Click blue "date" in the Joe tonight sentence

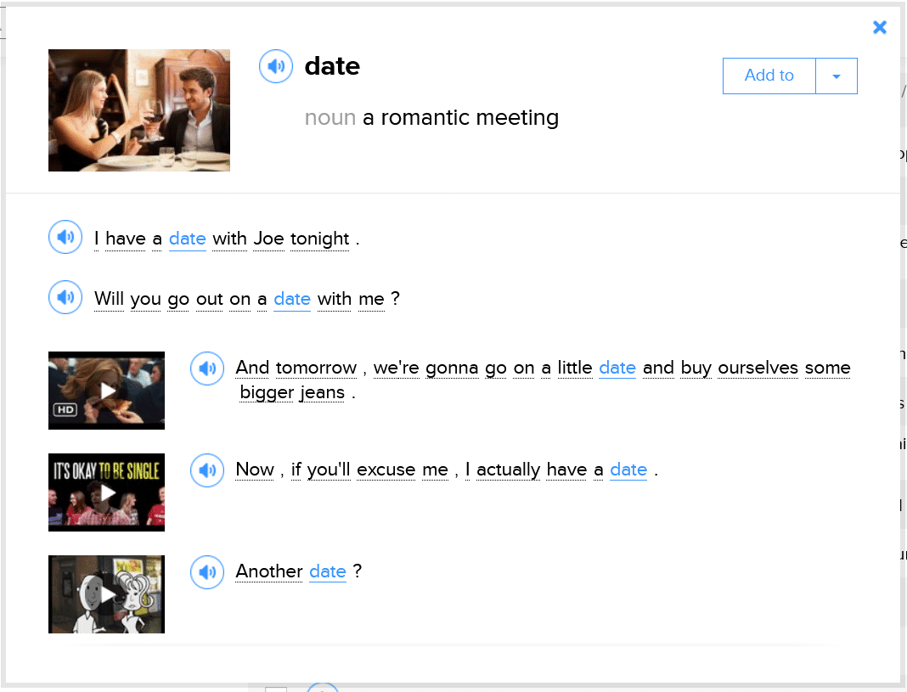[188, 239]
